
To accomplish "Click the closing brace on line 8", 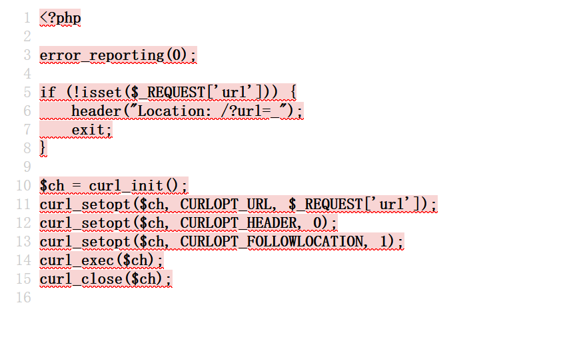I will point(43,148).
